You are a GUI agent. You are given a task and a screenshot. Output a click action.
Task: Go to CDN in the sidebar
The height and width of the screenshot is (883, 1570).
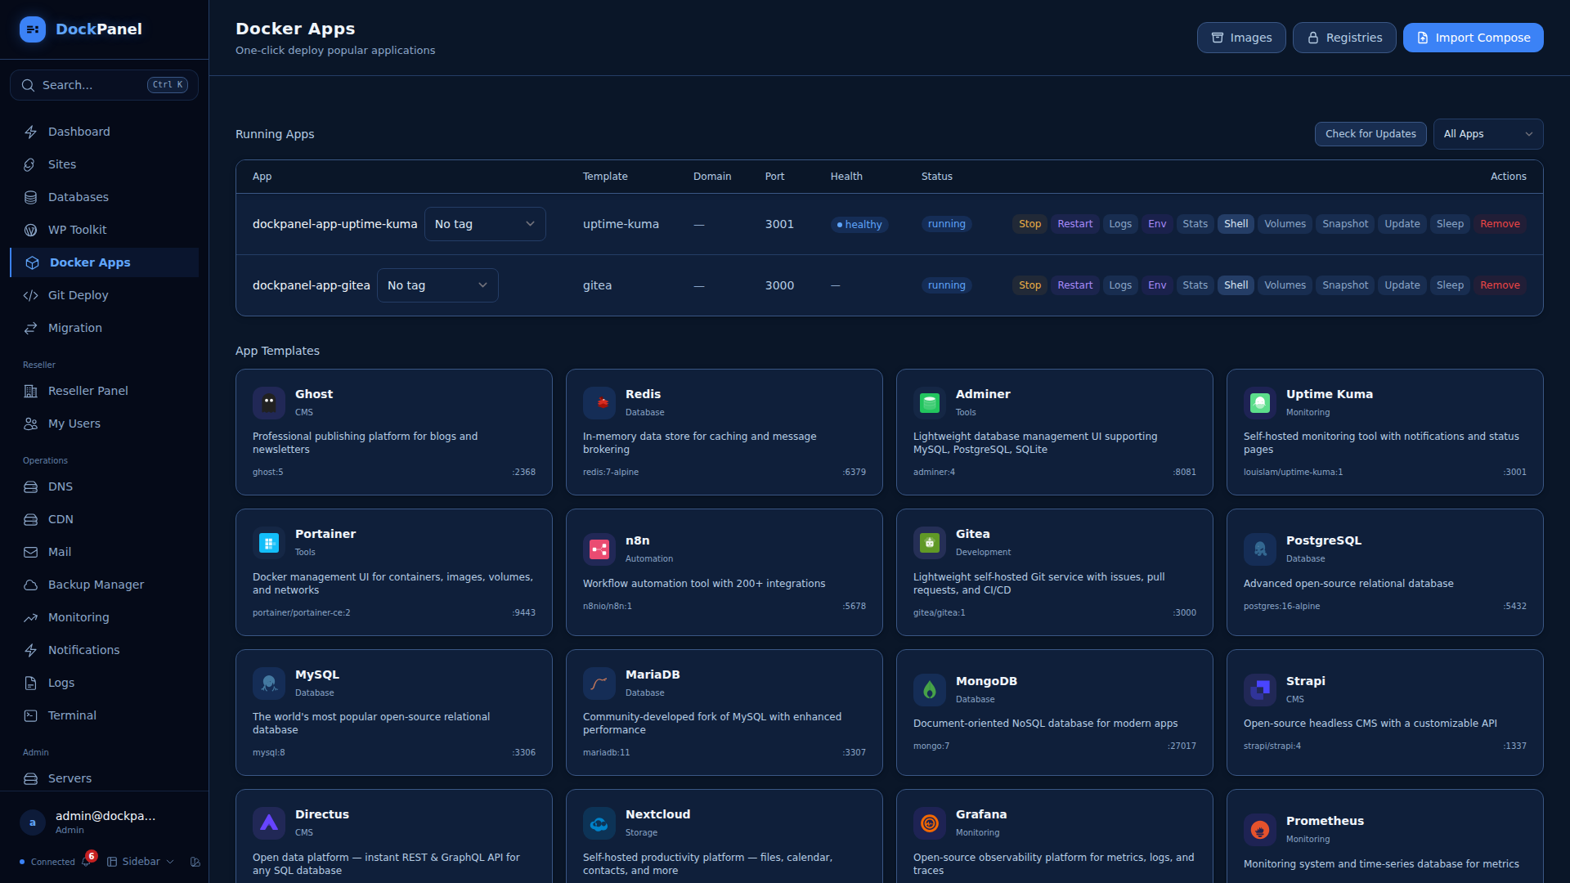105,519
